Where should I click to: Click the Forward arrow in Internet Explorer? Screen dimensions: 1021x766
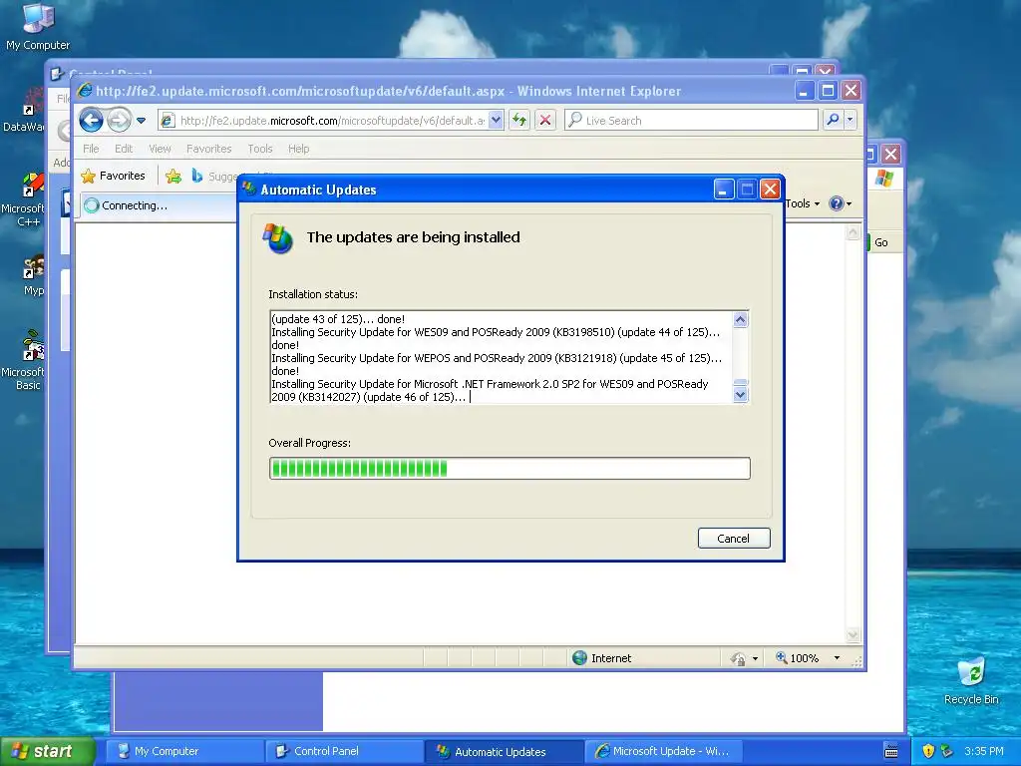(x=119, y=120)
